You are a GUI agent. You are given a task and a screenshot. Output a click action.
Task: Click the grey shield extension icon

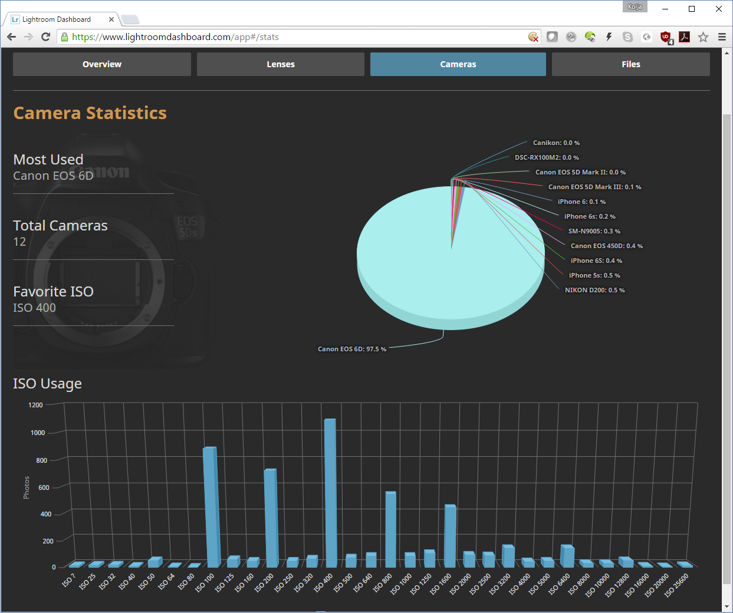pos(552,37)
